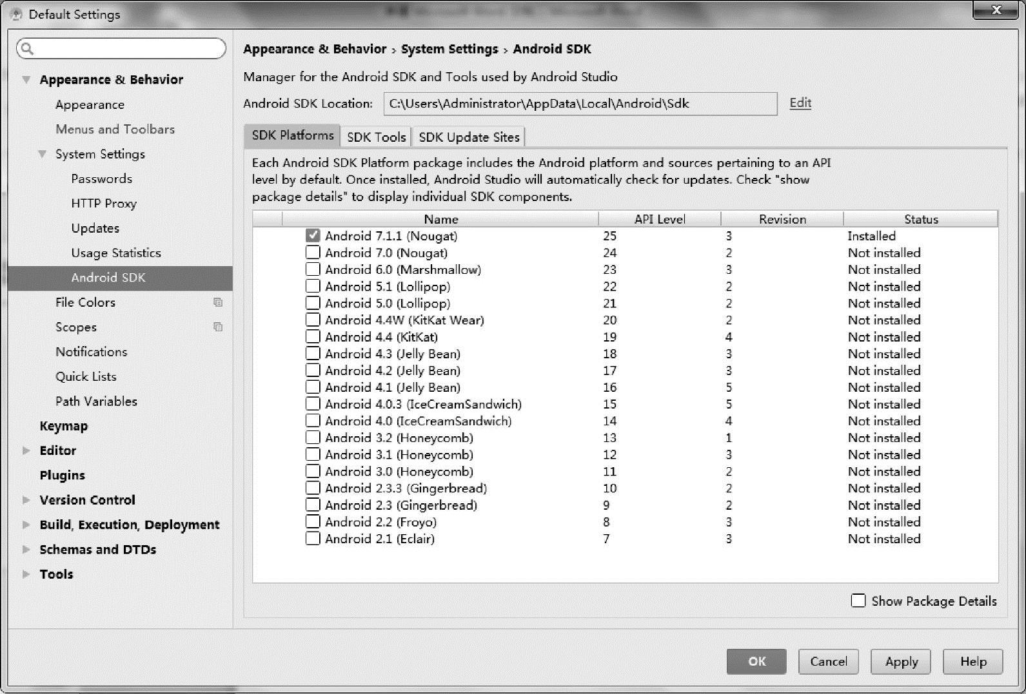Select Keymap in the settings tree
Image resolution: width=1026 pixels, height=694 pixels.
63,426
